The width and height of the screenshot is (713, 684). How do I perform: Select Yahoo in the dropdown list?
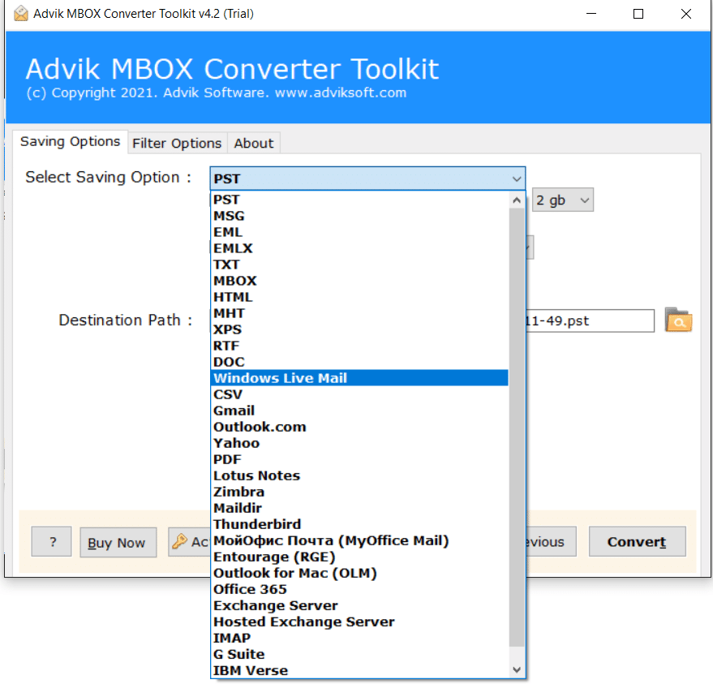[359, 443]
